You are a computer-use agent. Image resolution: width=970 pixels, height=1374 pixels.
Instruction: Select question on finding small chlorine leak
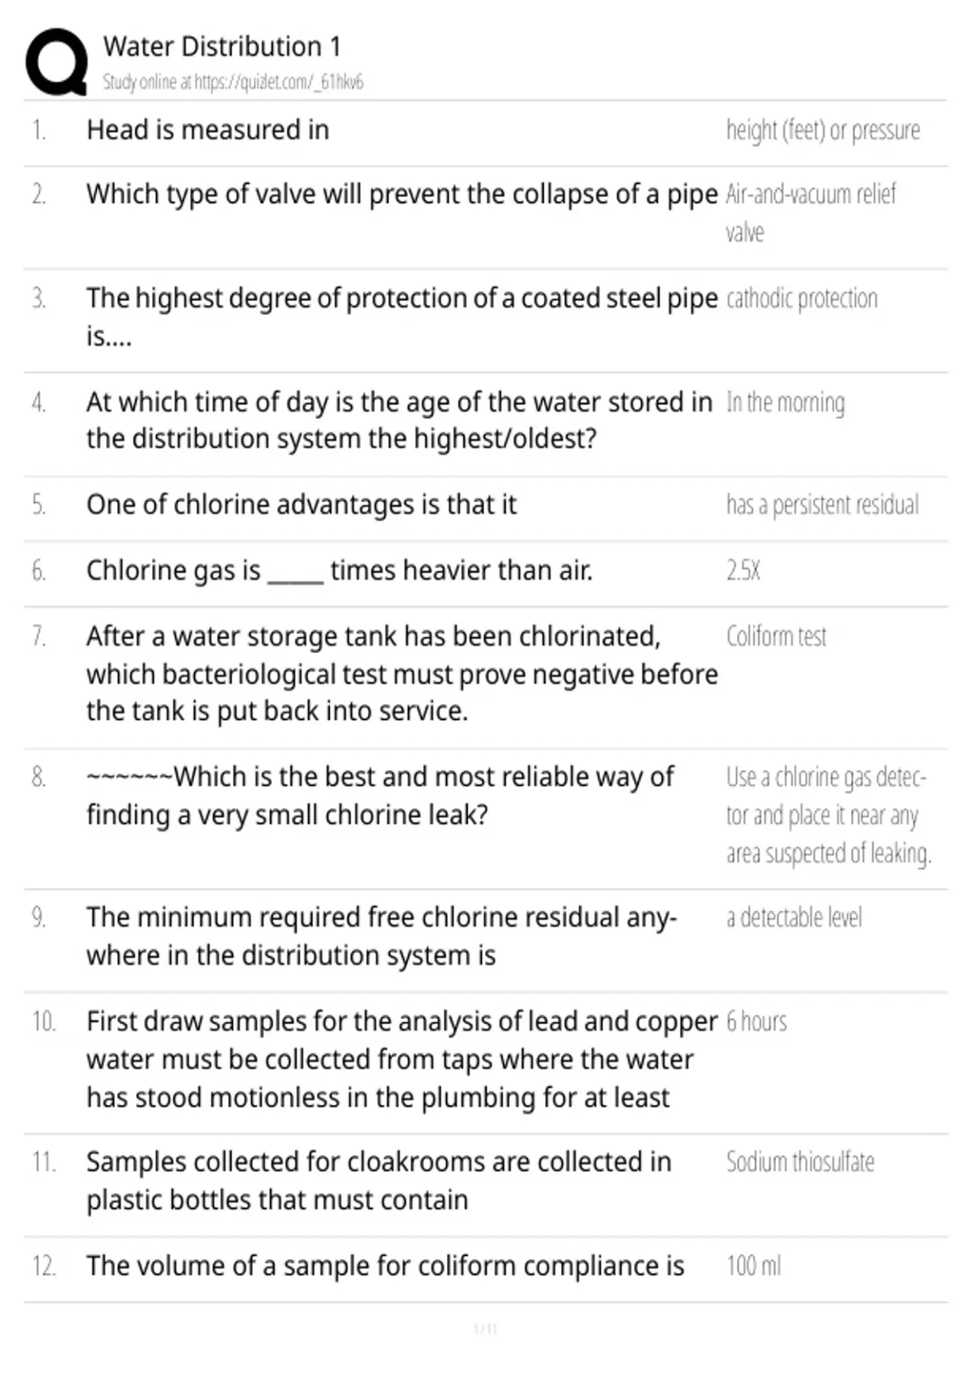380,795
